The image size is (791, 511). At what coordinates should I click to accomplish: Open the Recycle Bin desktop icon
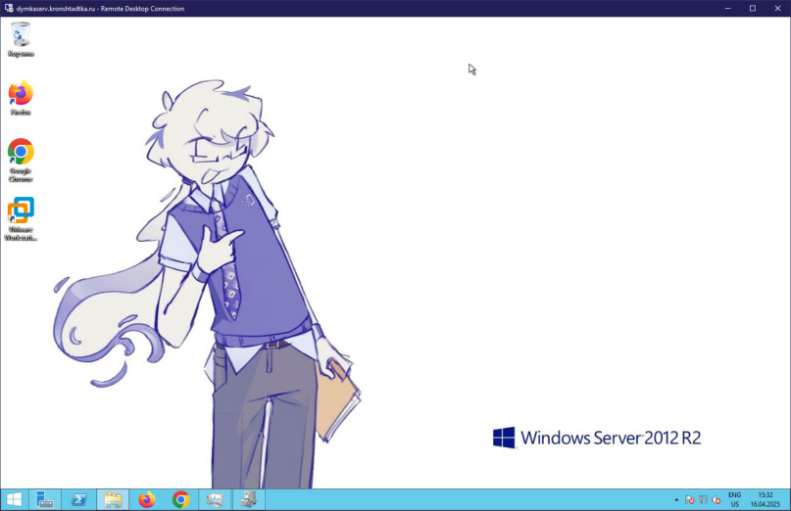click(x=21, y=39)
